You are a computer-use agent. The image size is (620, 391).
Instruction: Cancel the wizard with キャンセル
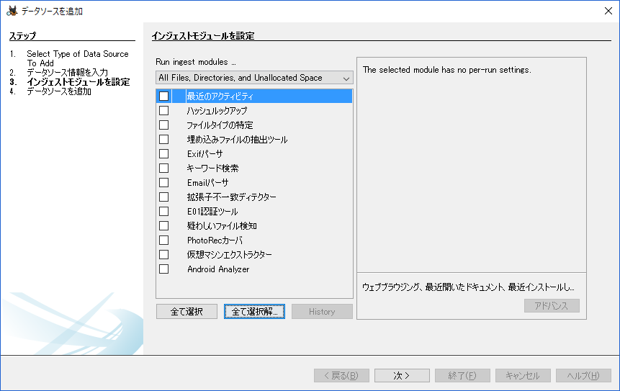click(523, 376)
